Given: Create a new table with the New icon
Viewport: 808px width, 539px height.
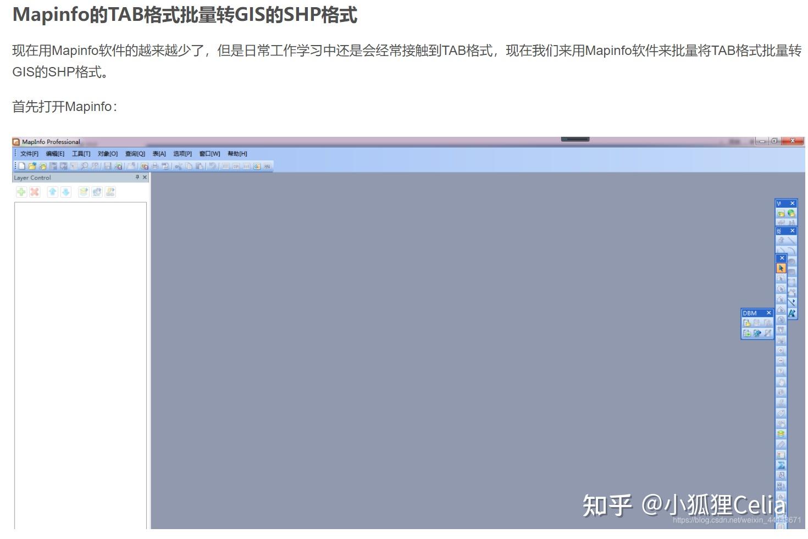Looking at the screenshot, I should (21, 166).
